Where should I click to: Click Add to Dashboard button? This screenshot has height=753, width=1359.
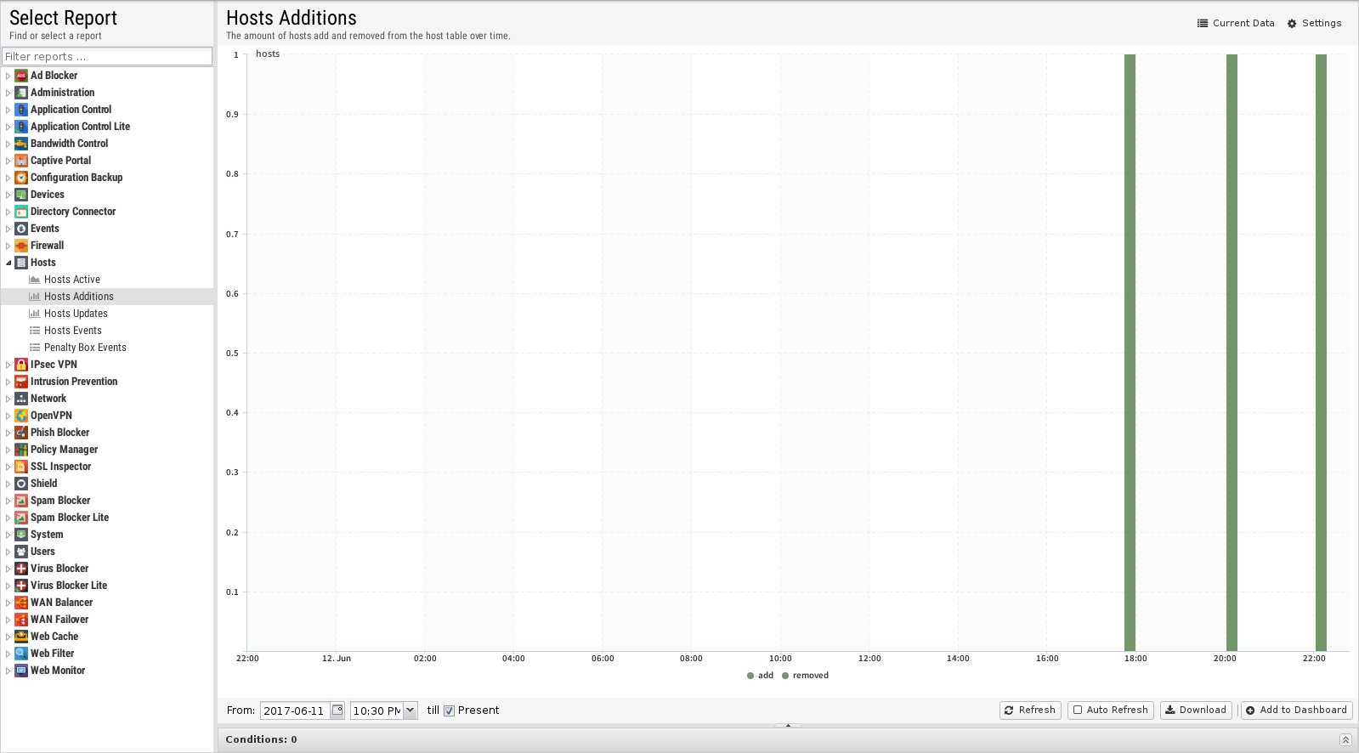(x=1296, y=710)
